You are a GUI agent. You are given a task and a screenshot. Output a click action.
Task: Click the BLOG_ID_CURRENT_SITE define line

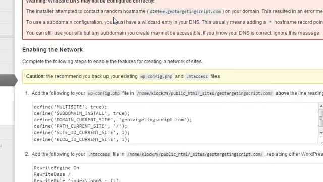point(82,140)
